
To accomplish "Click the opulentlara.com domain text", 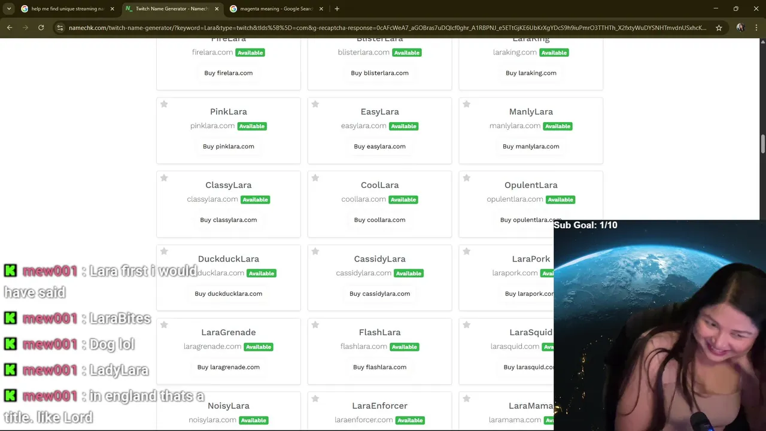I will [x=515, y=199].
